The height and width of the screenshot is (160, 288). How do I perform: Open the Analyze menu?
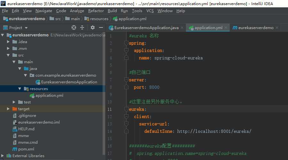pos(77,11)
